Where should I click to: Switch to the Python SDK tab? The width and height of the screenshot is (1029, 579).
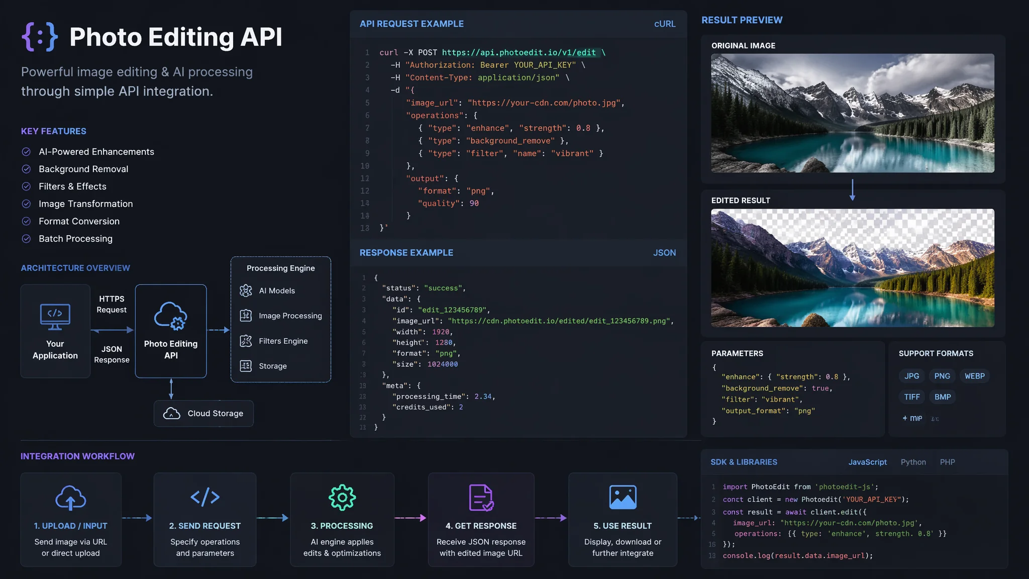tap(913, 462)
